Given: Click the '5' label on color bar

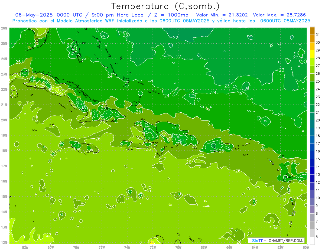Looking at the screenshot, I should (x=317, y=237).
